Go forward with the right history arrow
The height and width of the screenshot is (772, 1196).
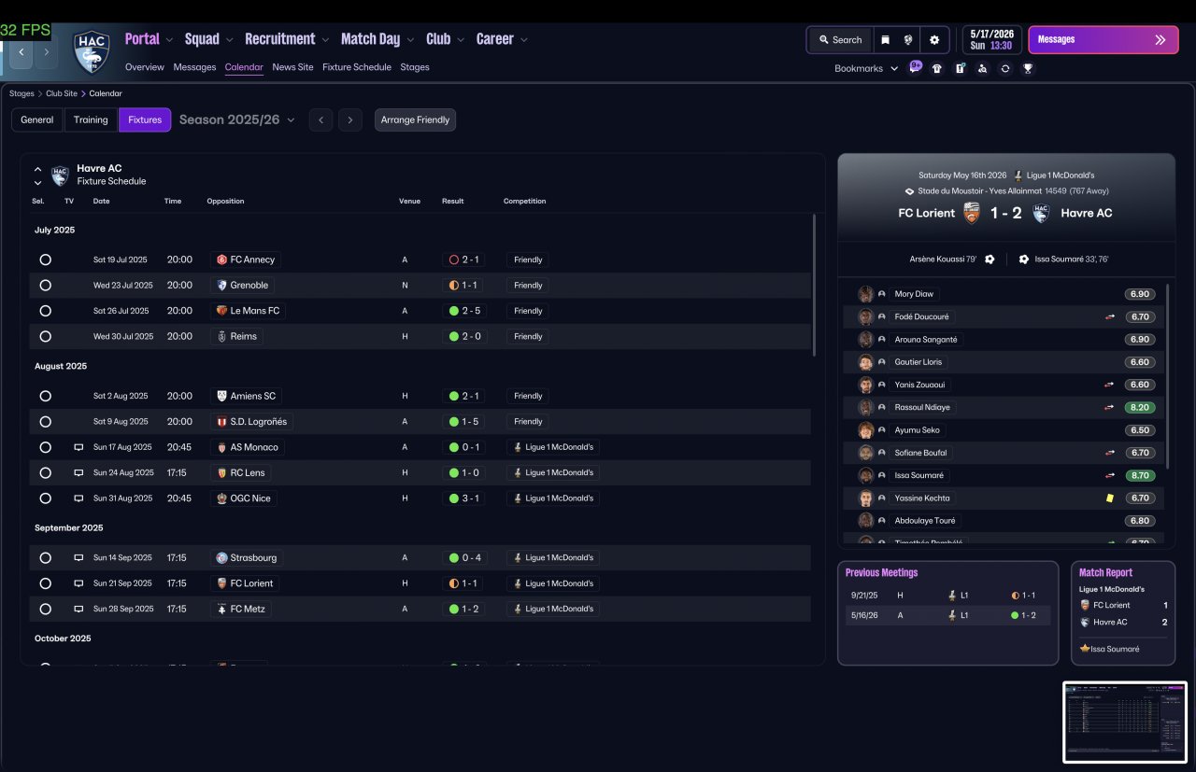tap(46, 51)
